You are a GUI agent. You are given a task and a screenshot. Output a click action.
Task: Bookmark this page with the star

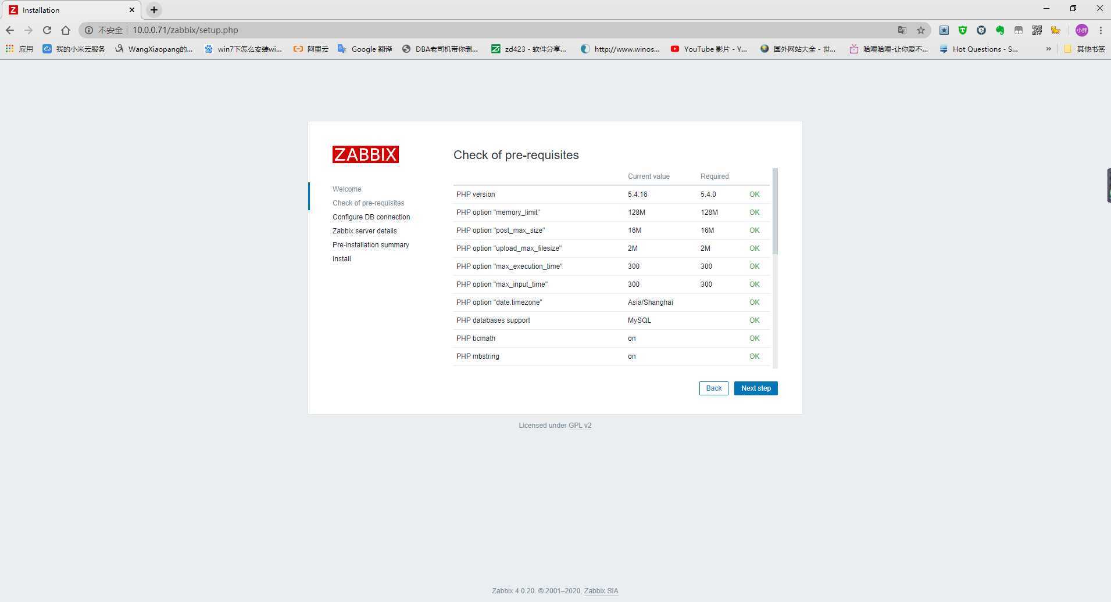921,30
